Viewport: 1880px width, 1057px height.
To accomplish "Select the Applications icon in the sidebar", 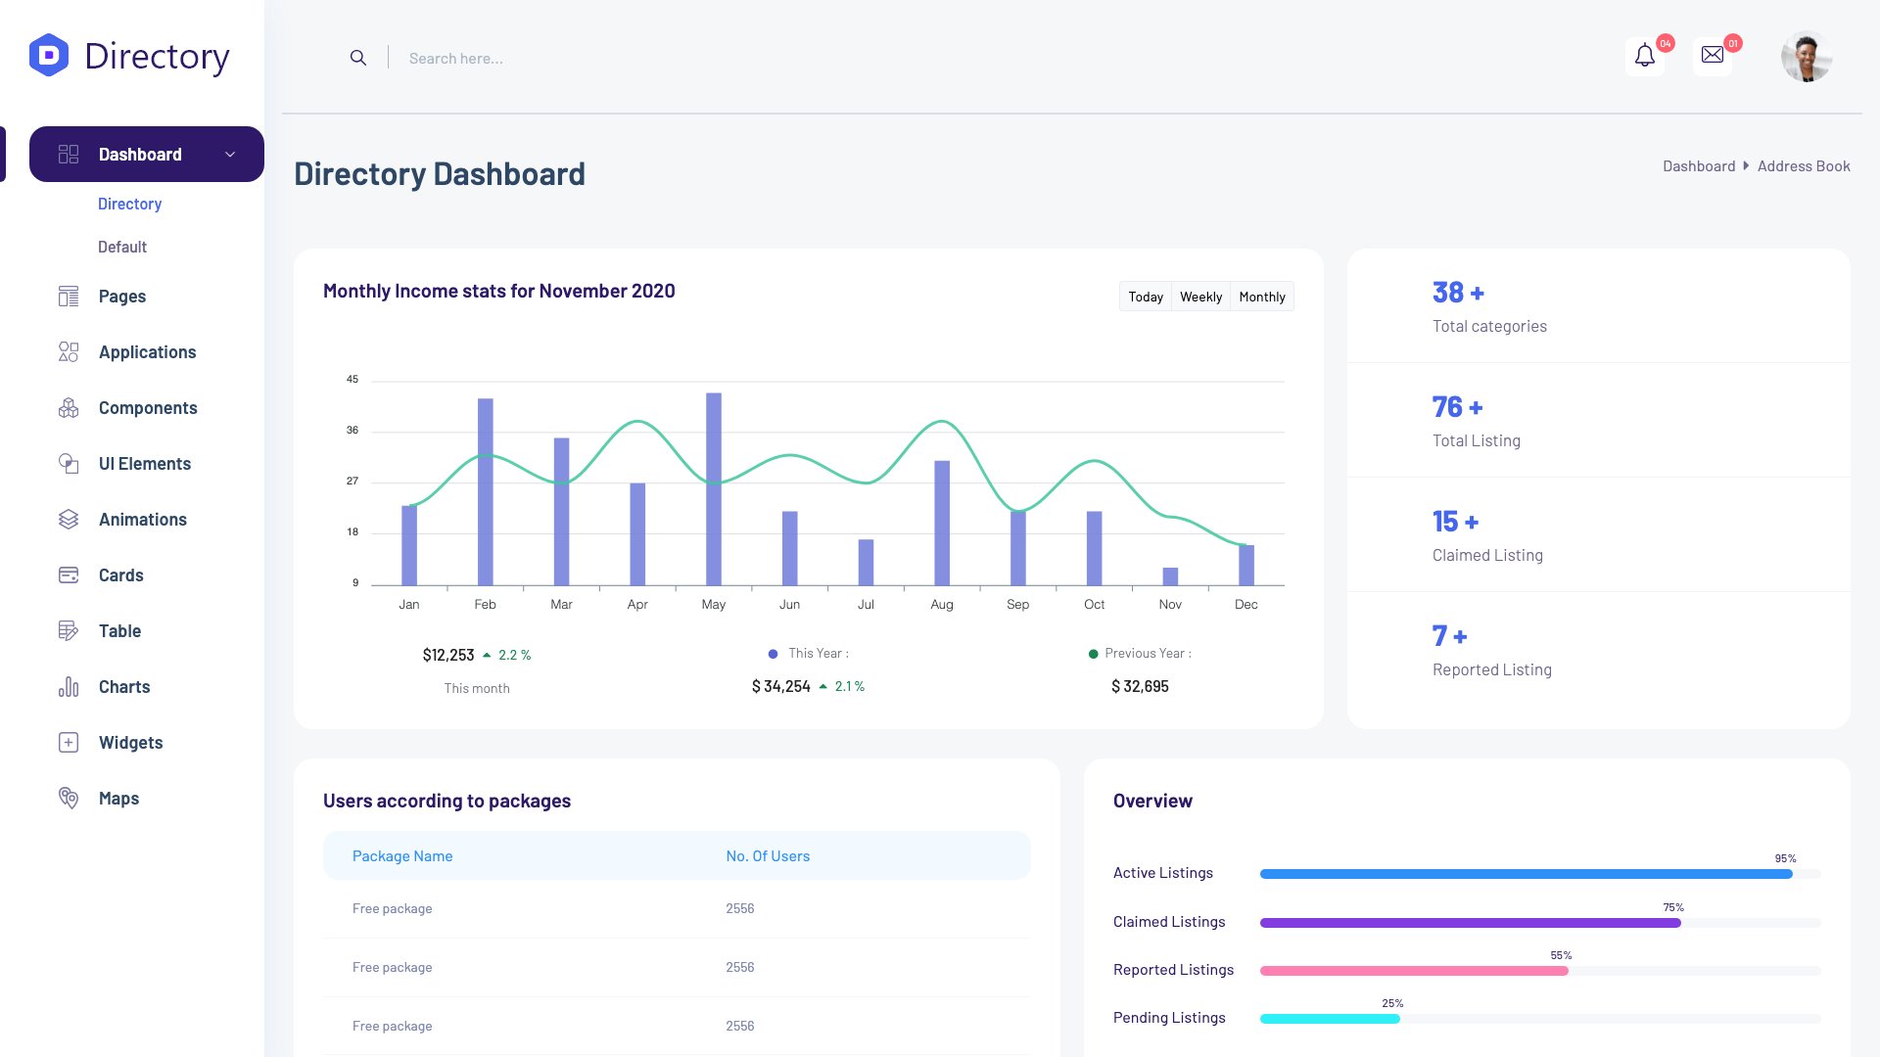I will [68, 351].
